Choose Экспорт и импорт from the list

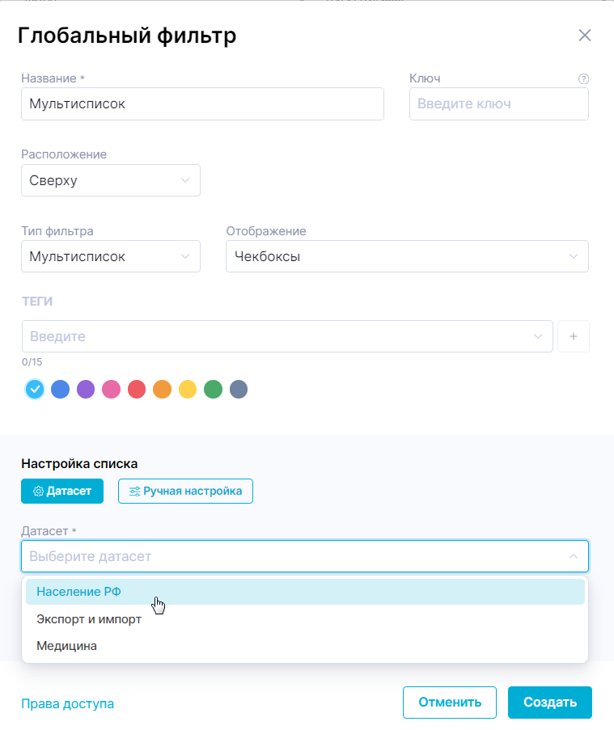(x=89, y=619)
